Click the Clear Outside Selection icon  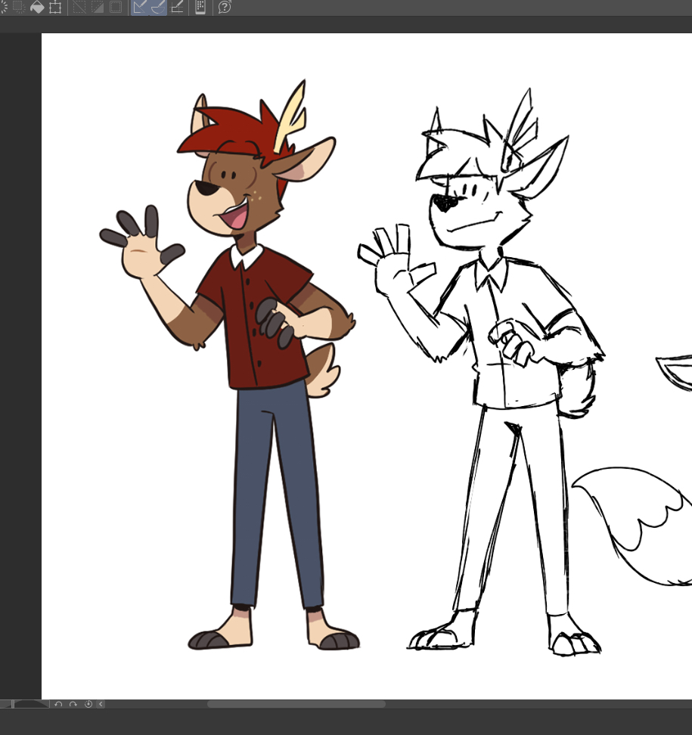(x=18, y=7)
